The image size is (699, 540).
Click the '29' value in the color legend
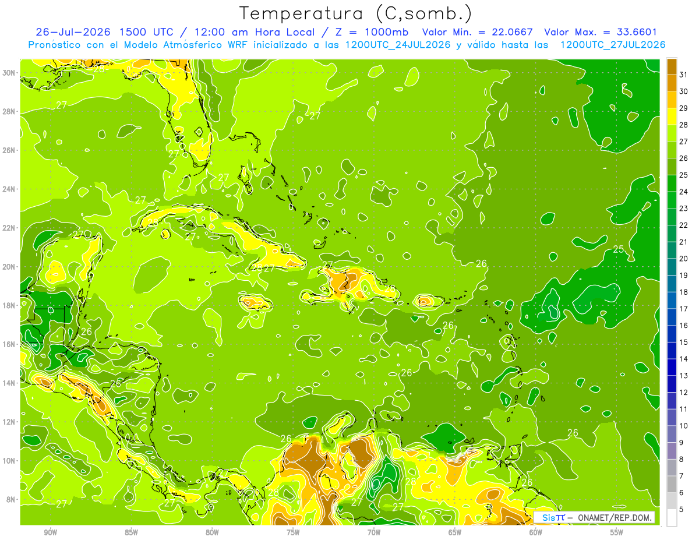(x=683, y=108)
